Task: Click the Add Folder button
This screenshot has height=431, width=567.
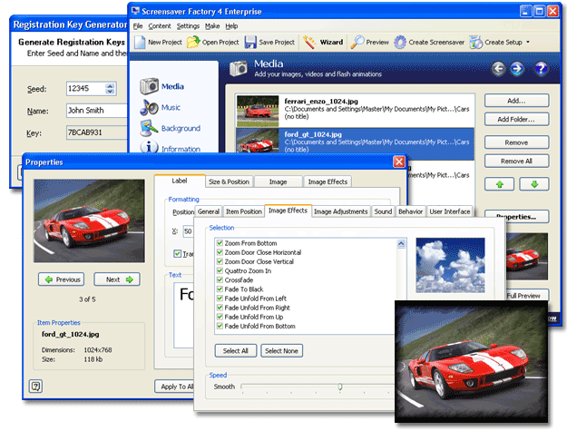Action: 515,119
